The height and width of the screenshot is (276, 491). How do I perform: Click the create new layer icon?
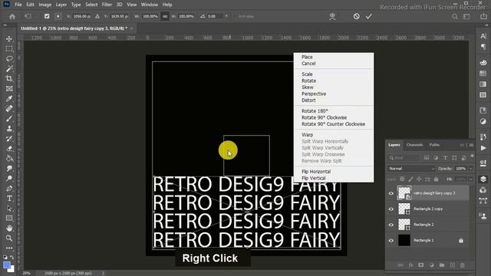(452, 265)
